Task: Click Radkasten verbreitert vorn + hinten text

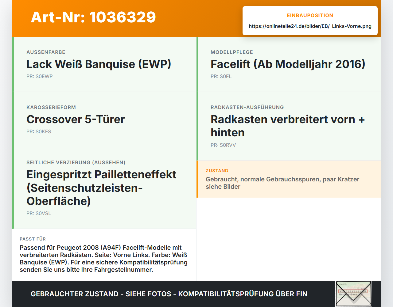Action: tap(288, 126)
